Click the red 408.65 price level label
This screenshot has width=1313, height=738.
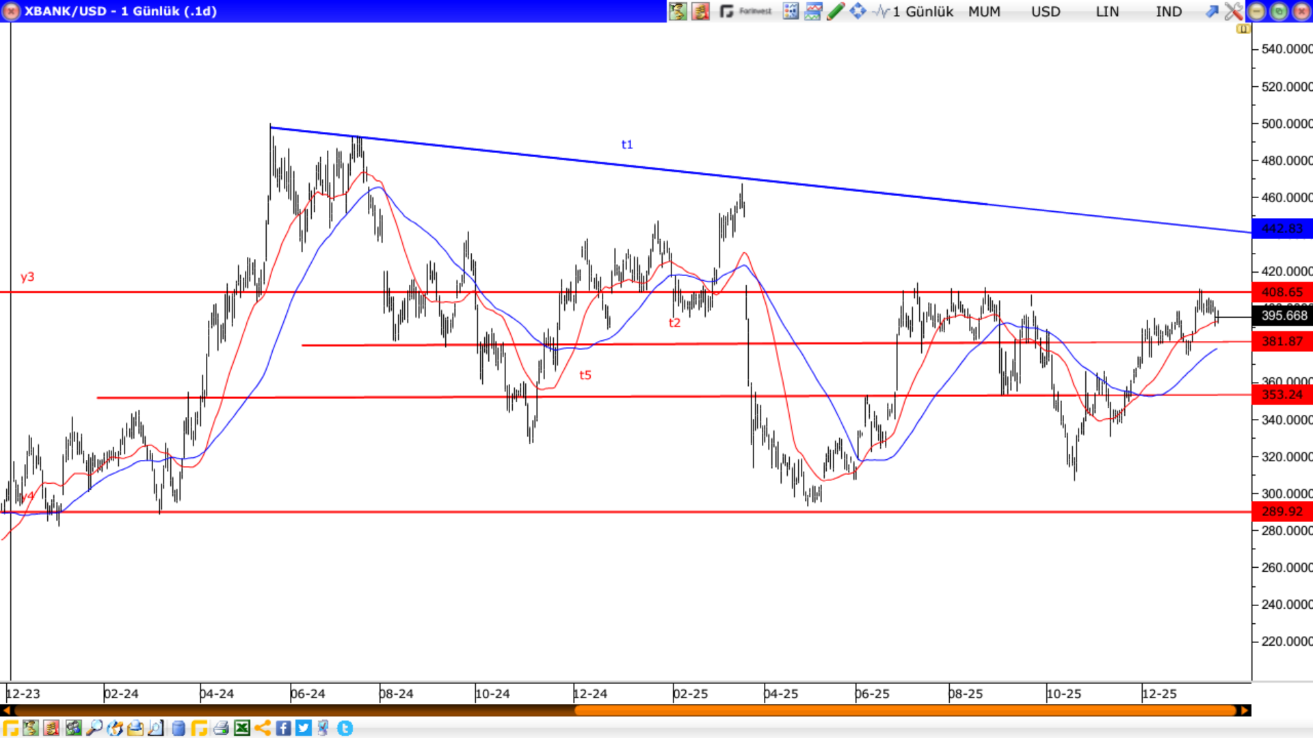(x=1282, y=292)
